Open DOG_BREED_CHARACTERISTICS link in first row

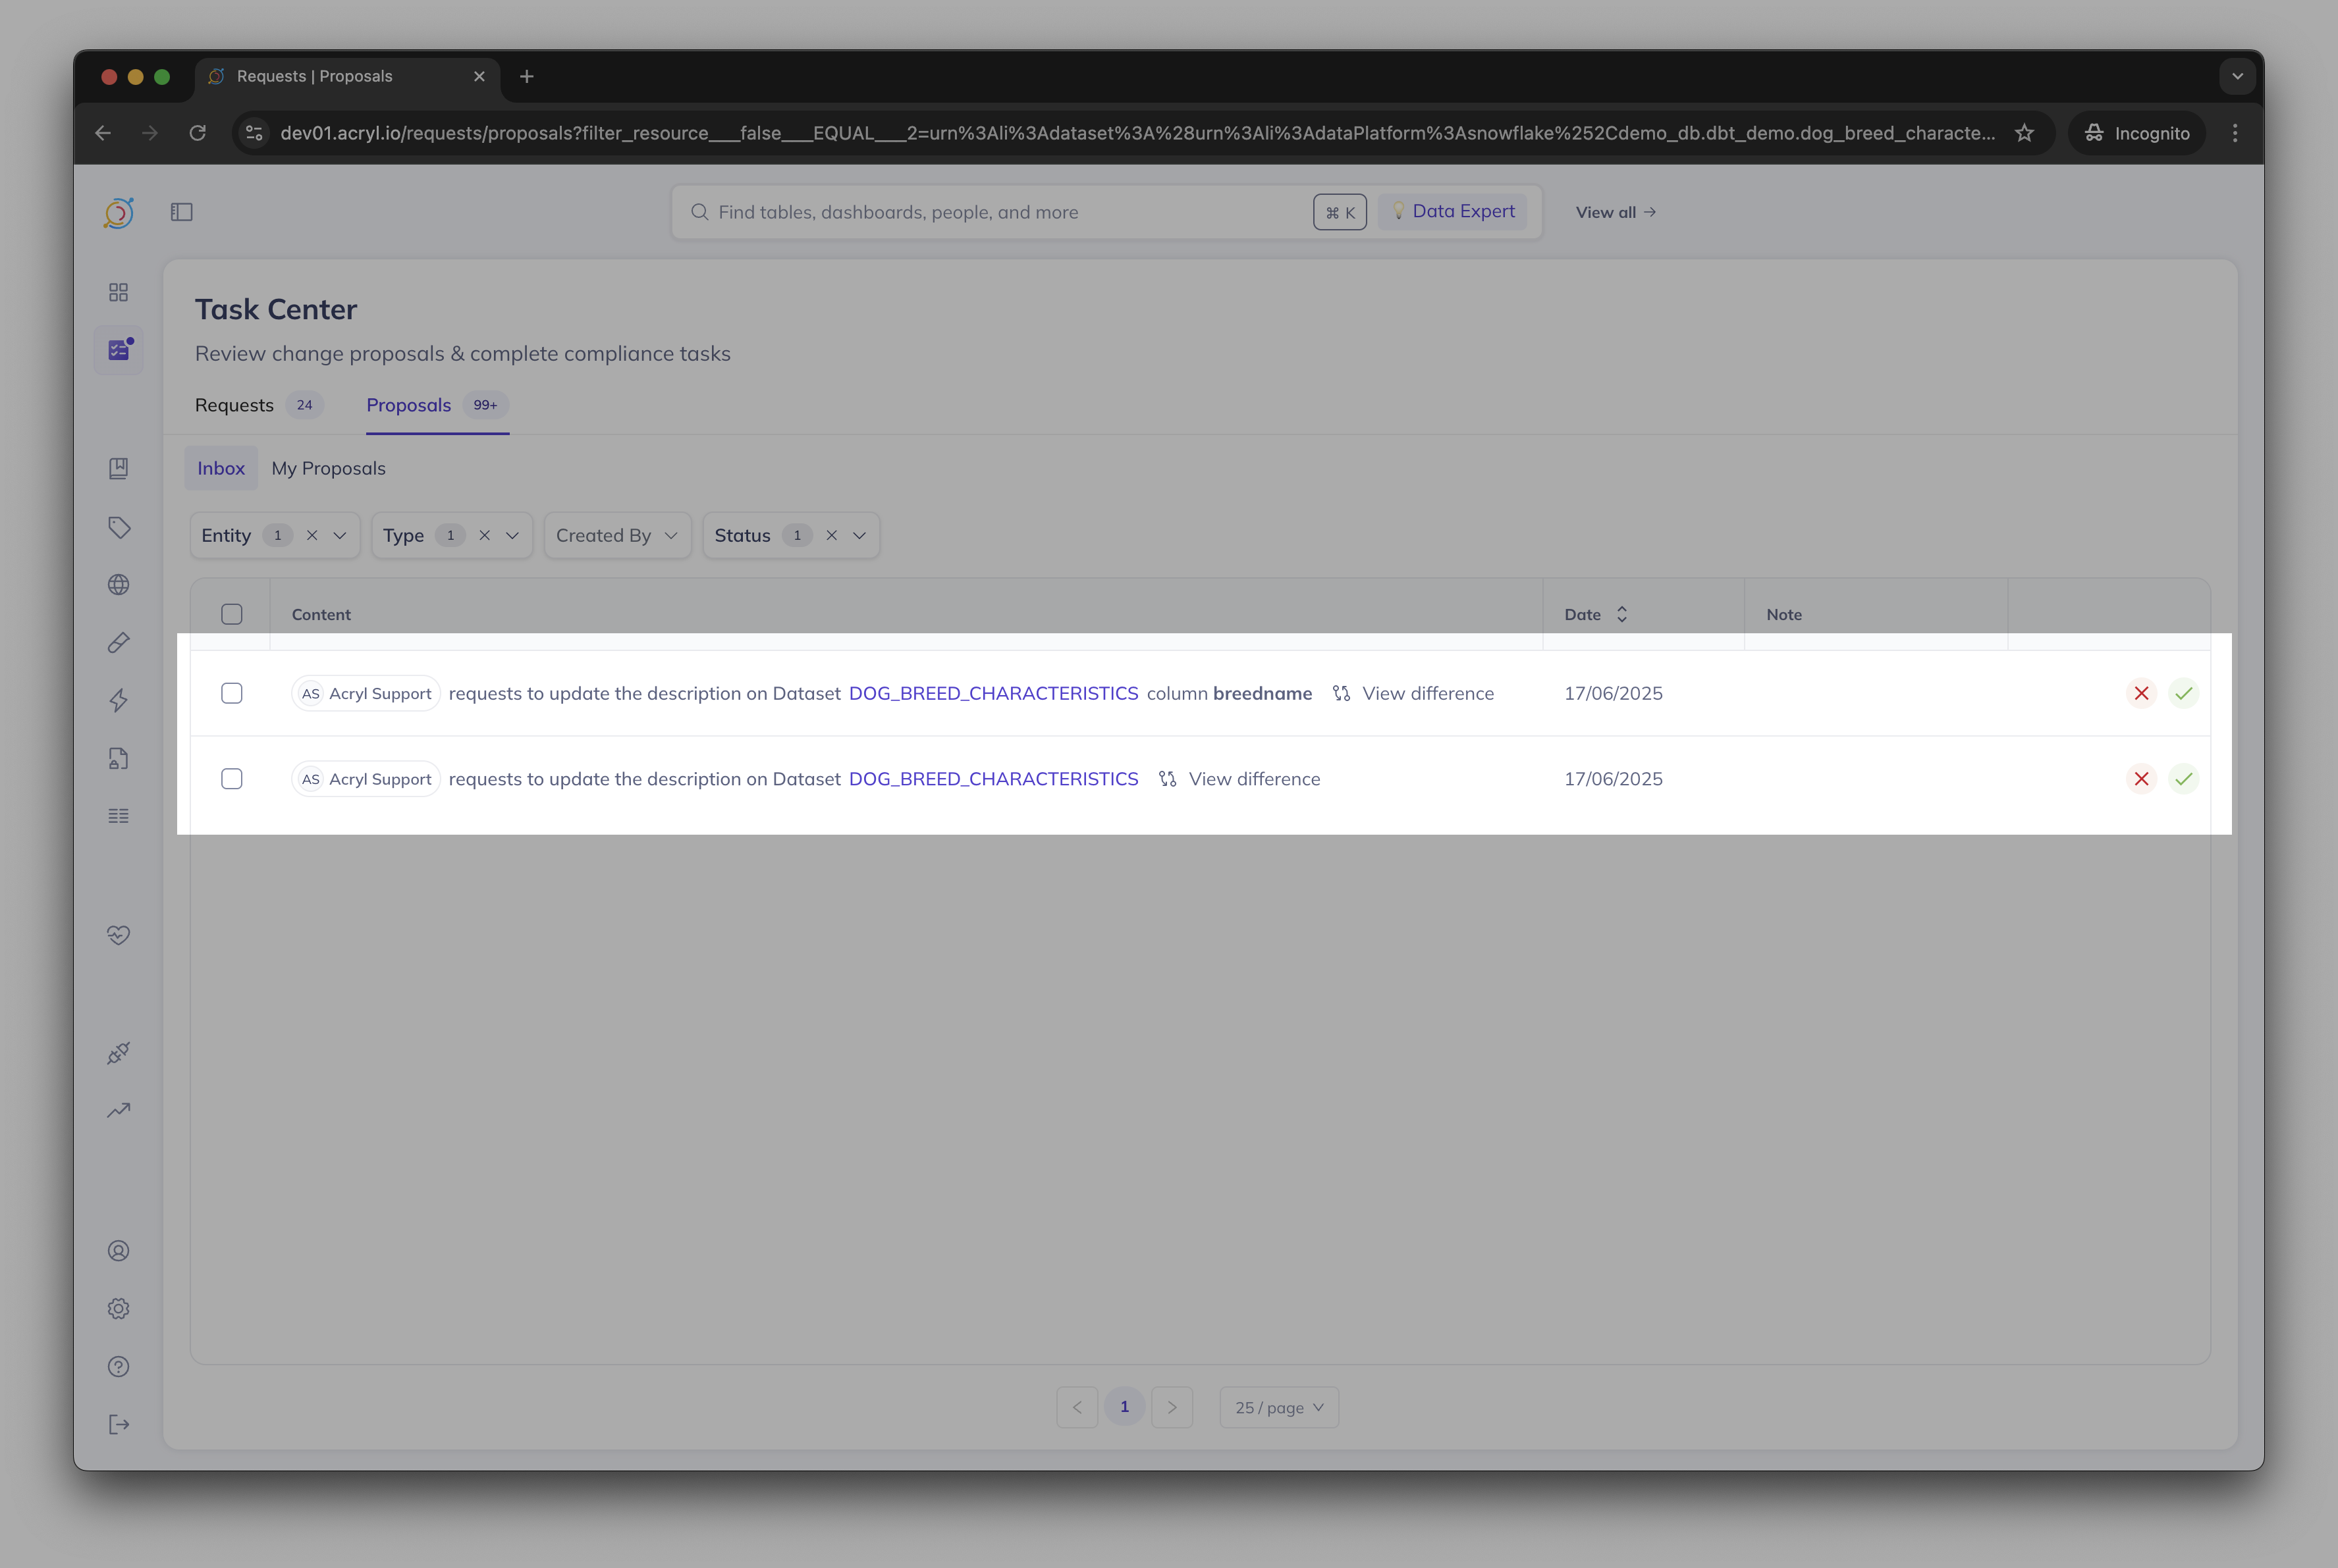pyautogui.click(x=992, y=693)
